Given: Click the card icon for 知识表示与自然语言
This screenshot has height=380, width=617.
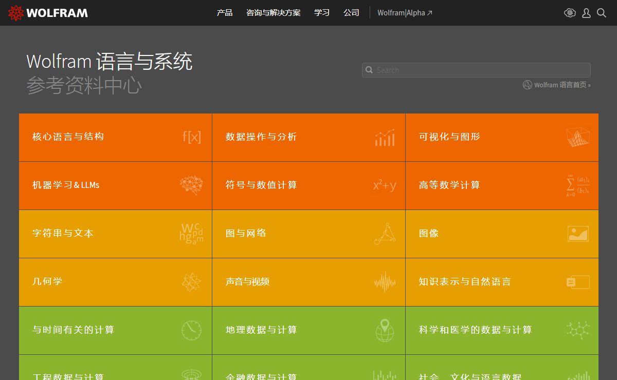Looking at the screenshot, I should [578, 282].
